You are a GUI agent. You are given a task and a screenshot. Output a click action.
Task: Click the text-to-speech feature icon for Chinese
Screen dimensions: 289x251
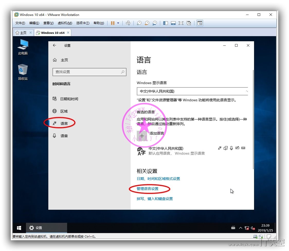pyautogui.click(x=225, y=148)
